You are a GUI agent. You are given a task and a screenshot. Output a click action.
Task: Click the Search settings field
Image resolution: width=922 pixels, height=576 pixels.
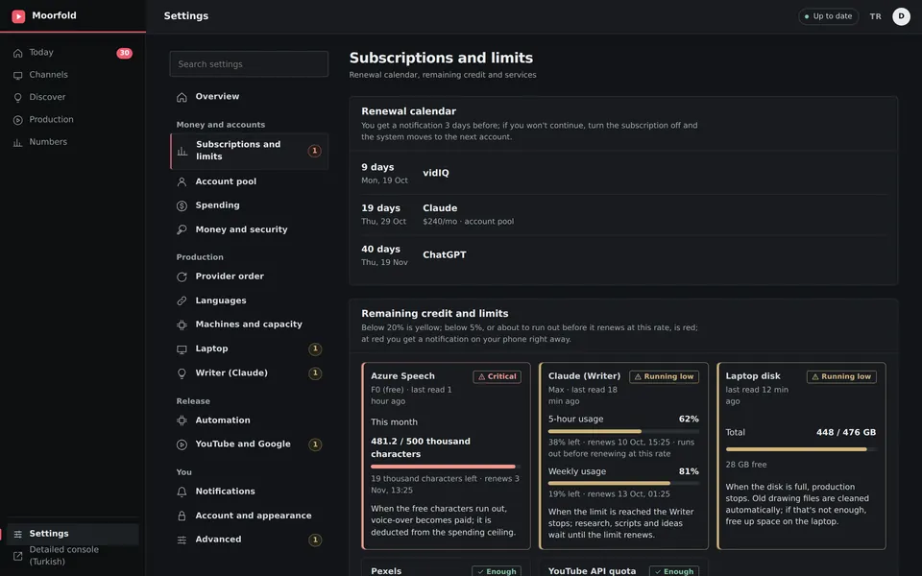point(249,64)
